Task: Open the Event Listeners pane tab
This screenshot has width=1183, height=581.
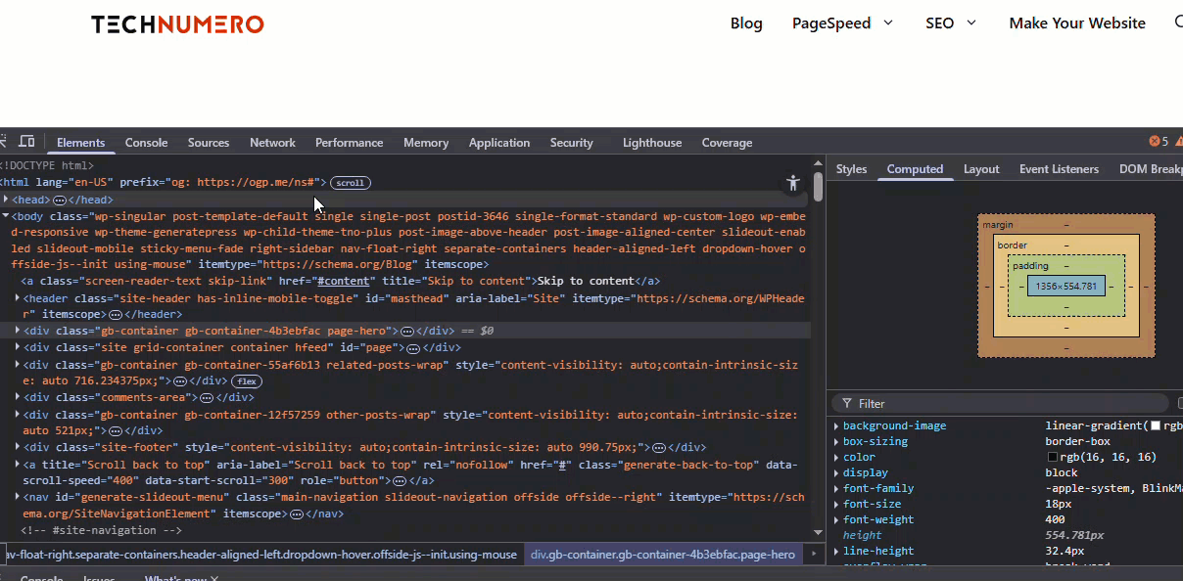Action: coord(1060,169)
